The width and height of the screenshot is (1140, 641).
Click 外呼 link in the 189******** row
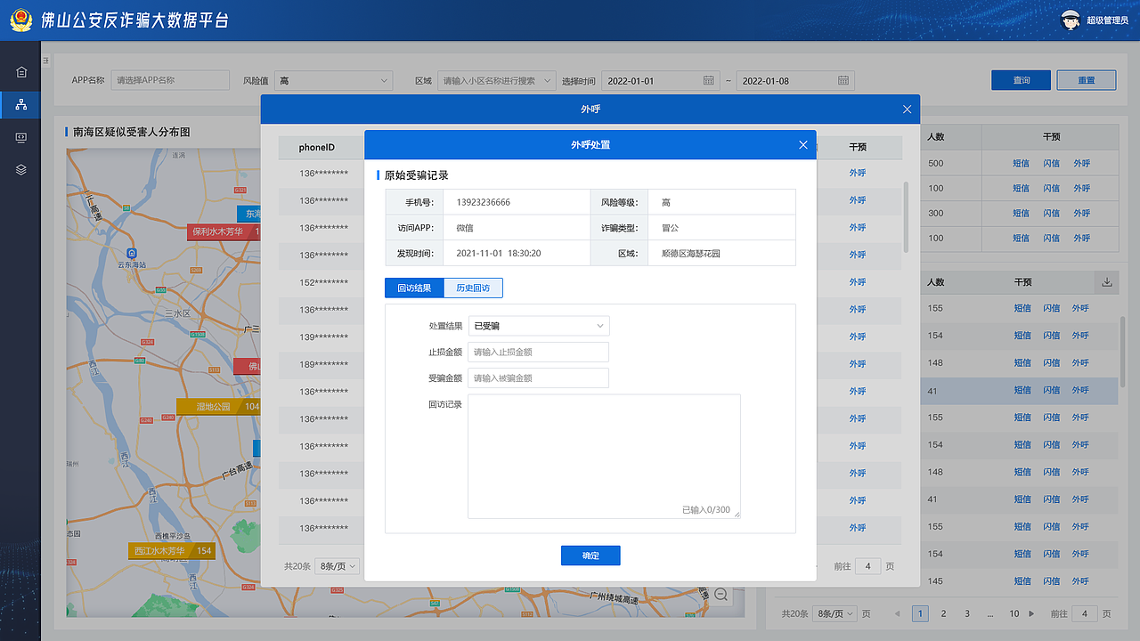(x=858, y=364)
